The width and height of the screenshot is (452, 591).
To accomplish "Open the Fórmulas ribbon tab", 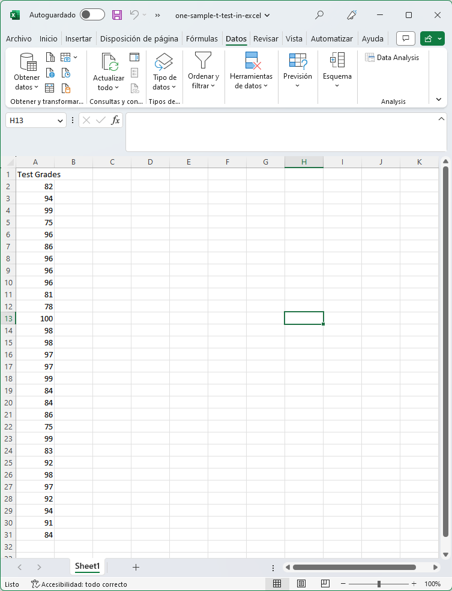I will tap(202, 38).
